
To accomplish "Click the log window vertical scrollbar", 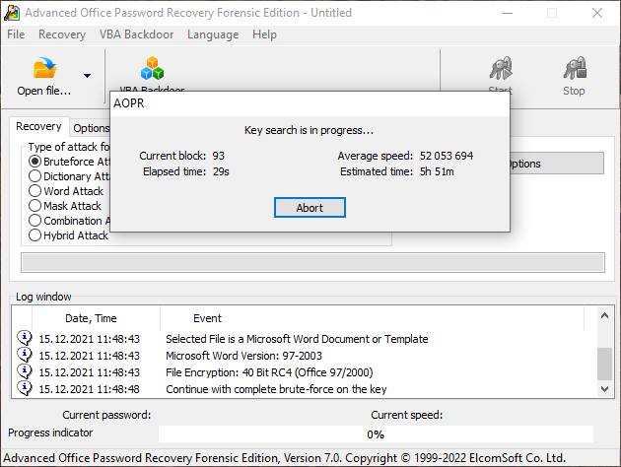I will click(604, 355).
